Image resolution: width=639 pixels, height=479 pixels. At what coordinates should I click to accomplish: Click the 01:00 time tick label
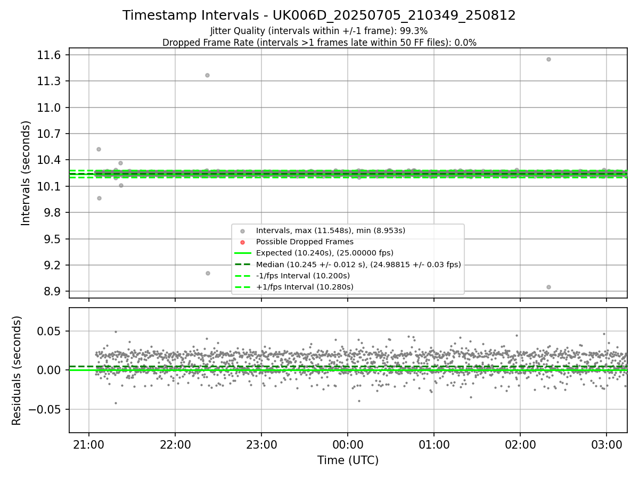(434, 444)
